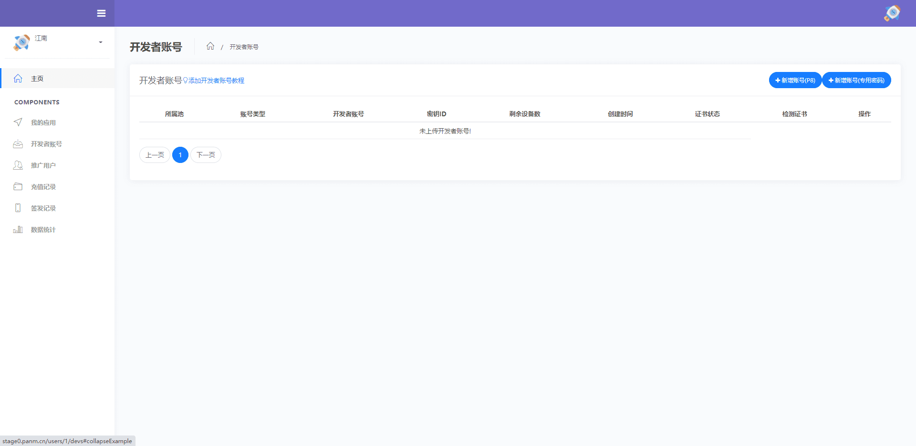Click the 数据统计 bar chart icon
The height and width of the screenshot is (446, 916).
18,230
